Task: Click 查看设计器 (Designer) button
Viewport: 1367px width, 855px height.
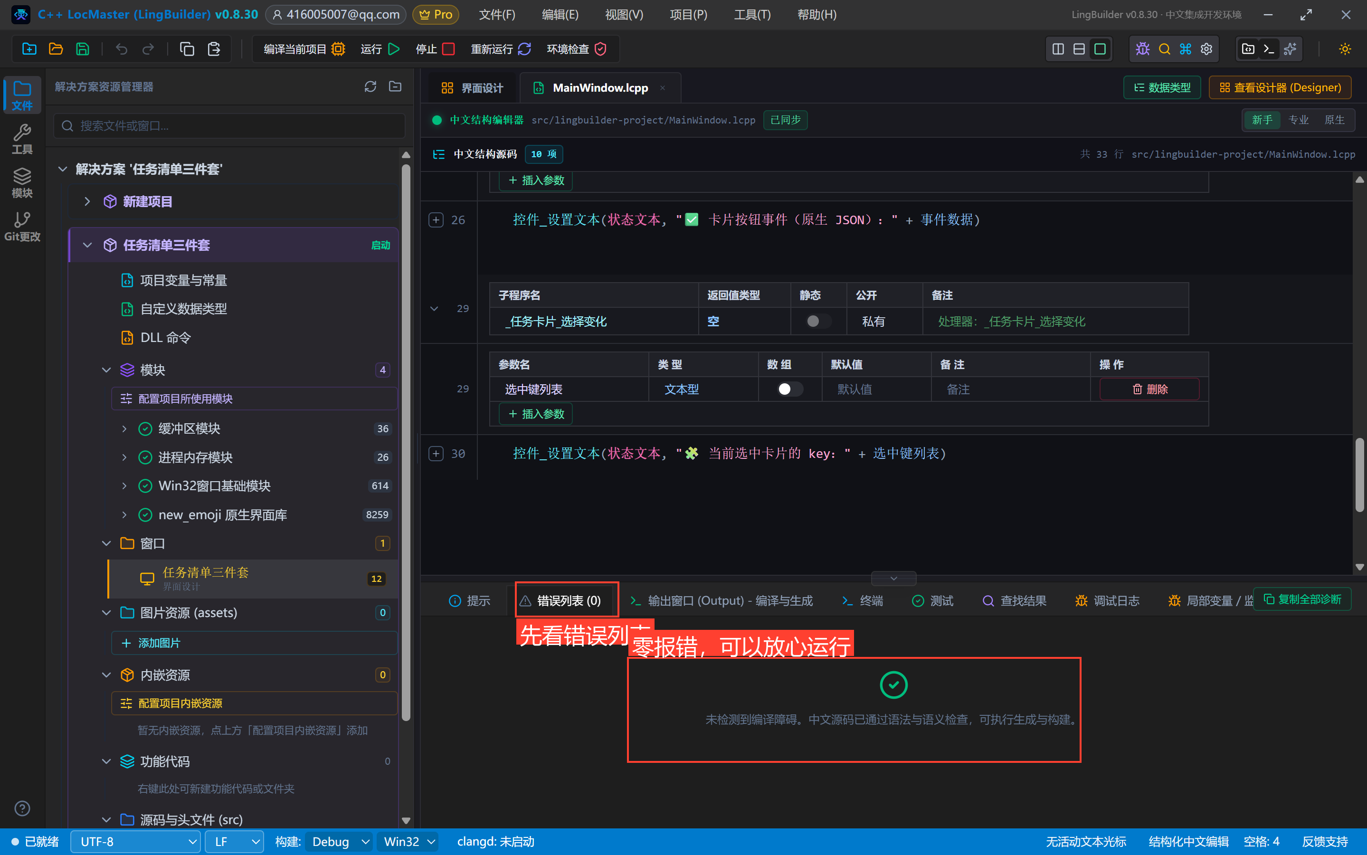Action: point(1280,88)
